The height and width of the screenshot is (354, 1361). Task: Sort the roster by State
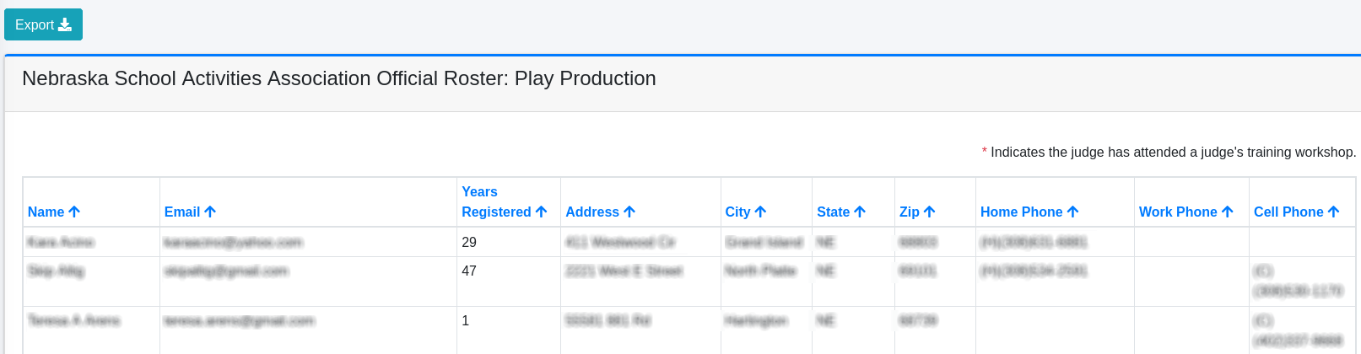(833, 212)
